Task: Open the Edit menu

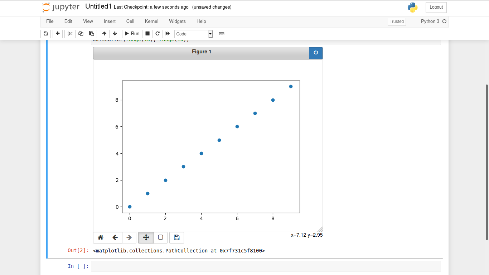Action: pyautogui.click(x=68, y=21)
